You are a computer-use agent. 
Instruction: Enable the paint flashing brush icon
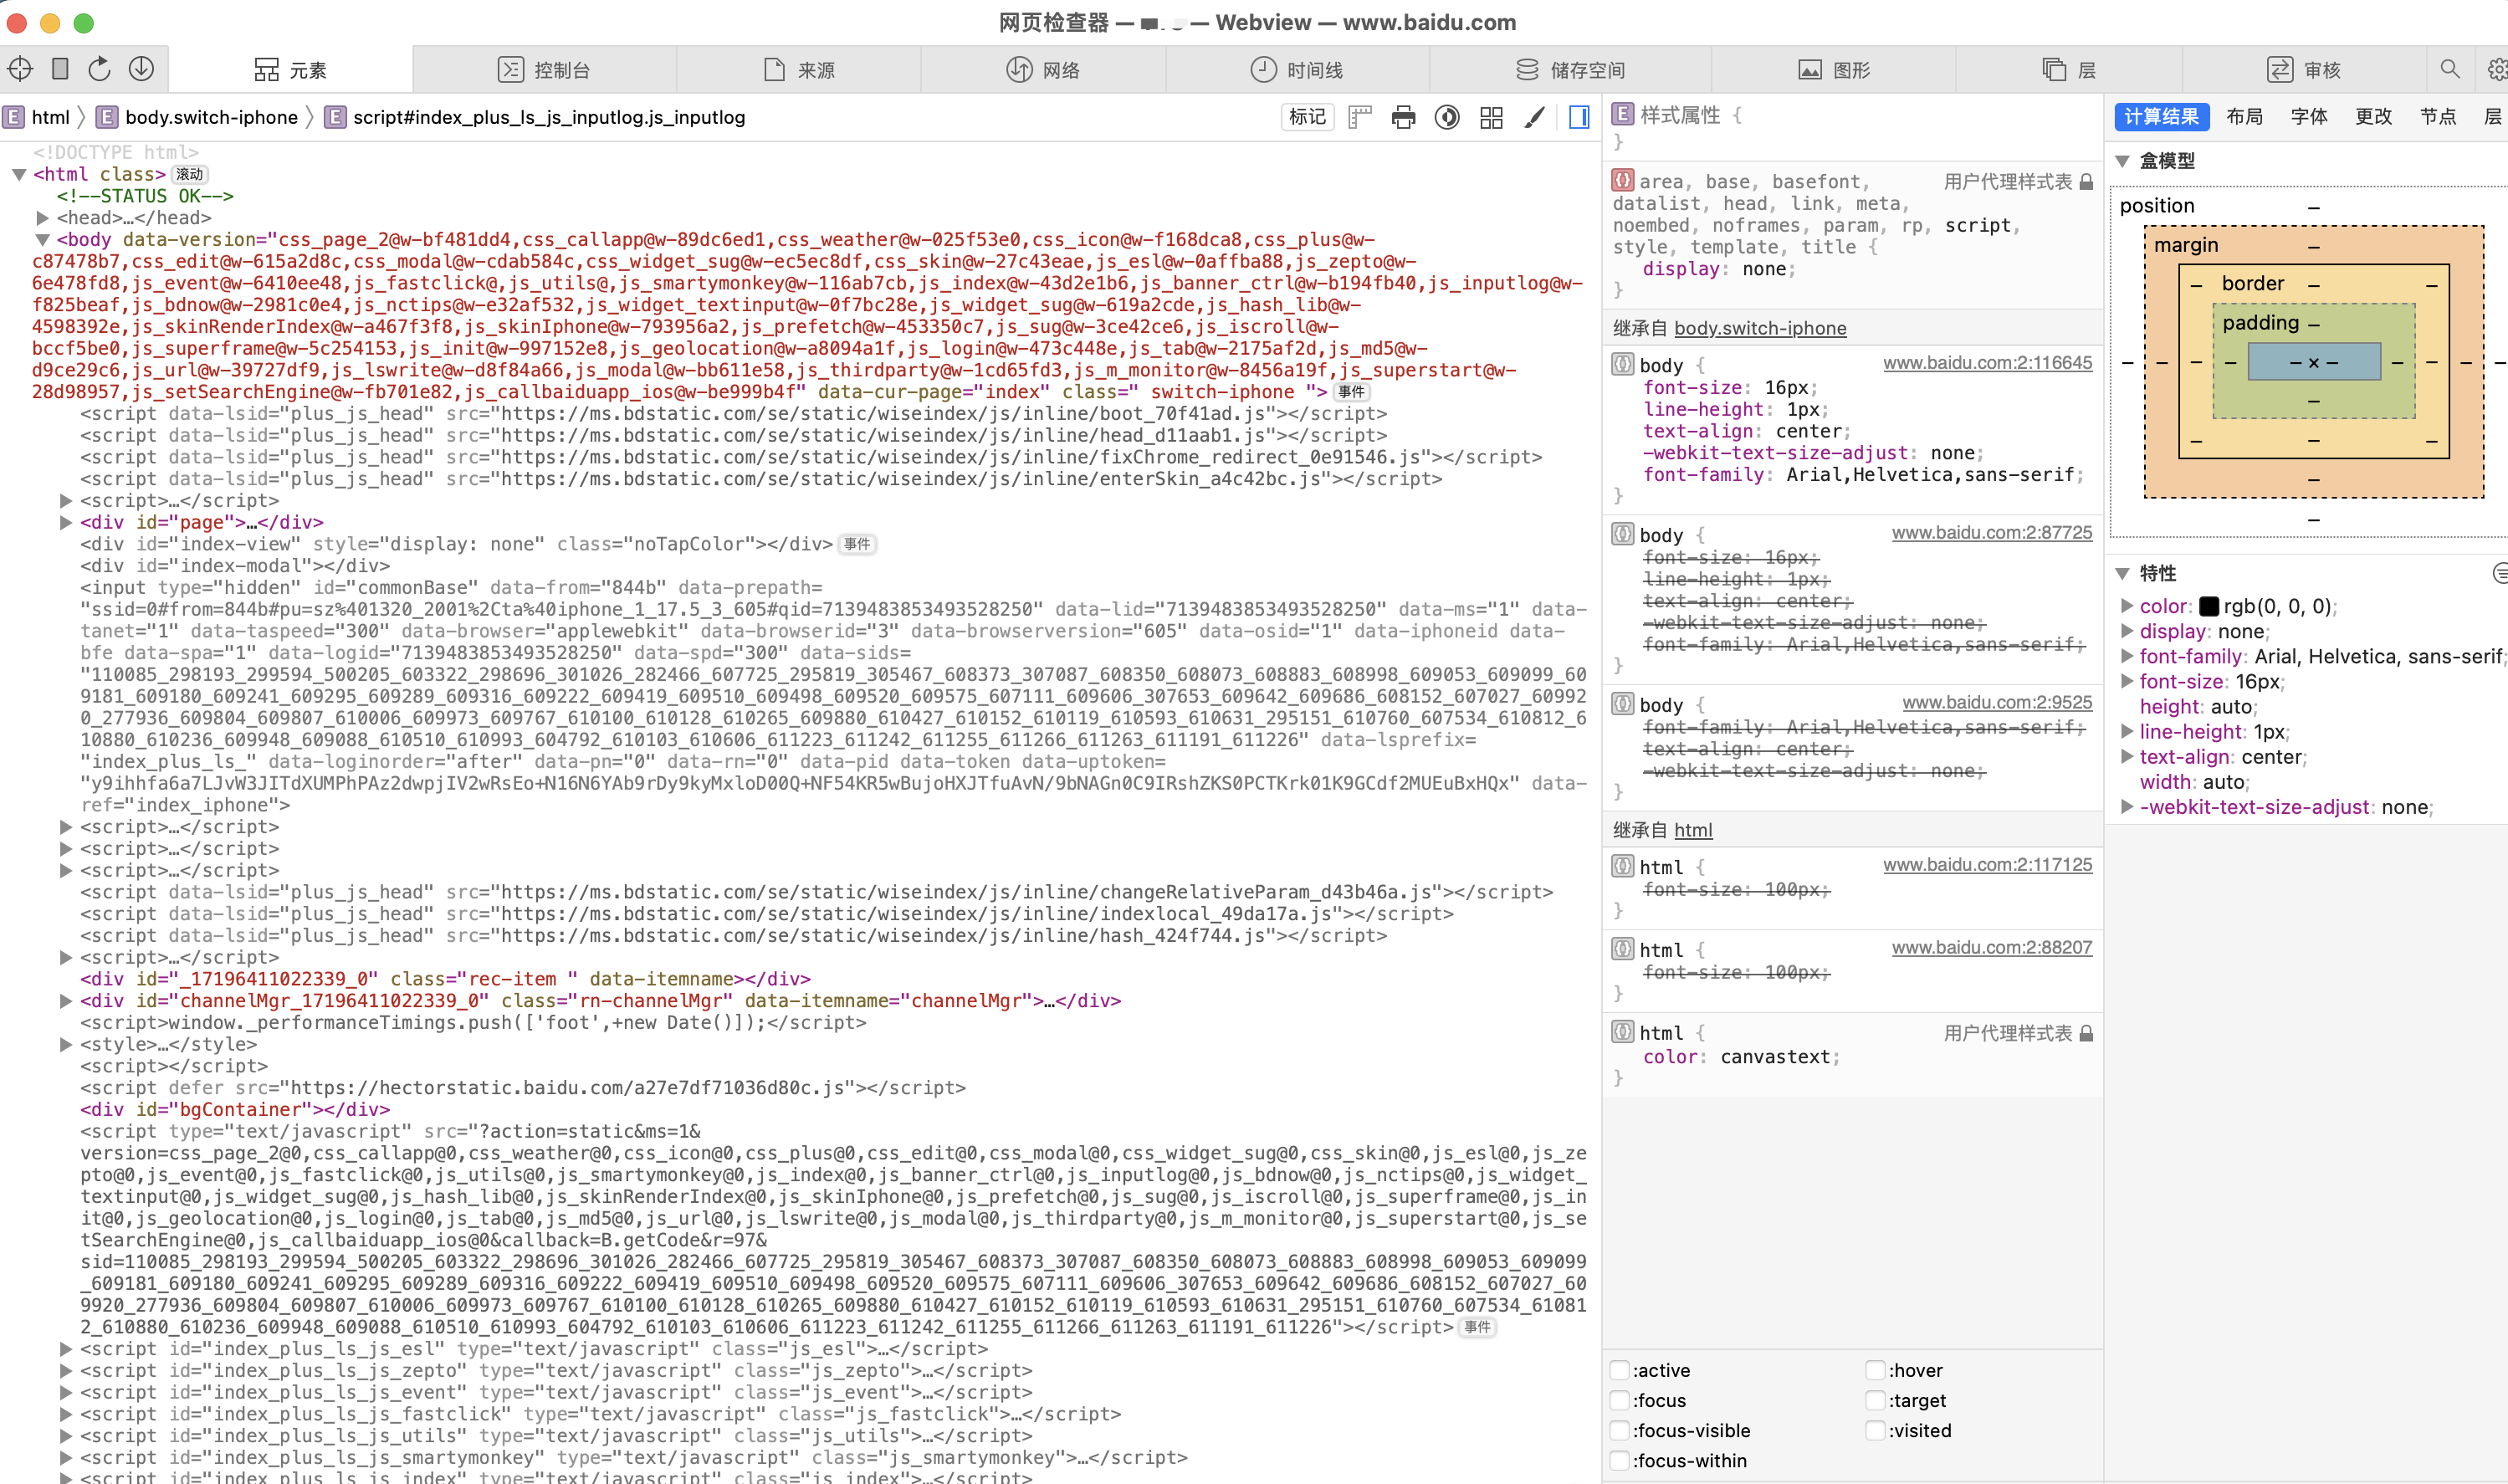coord(1535,117)
